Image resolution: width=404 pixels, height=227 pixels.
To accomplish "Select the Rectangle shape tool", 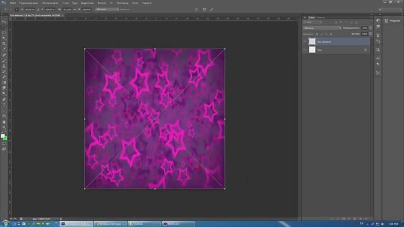I will pyautogui.click(x=4, y=116).
